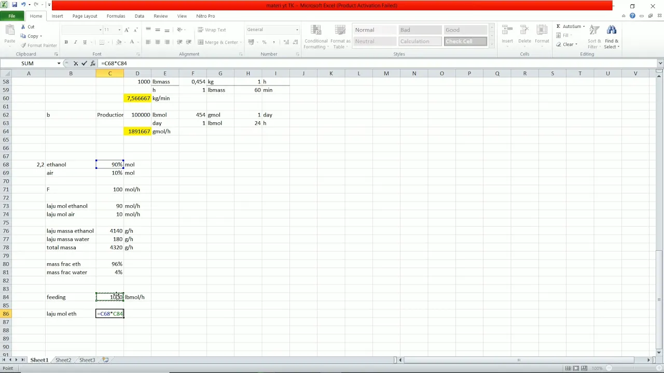Select yellow cell with 7,566667
Screen dimensions: 664x373
[x=137, y=98]
